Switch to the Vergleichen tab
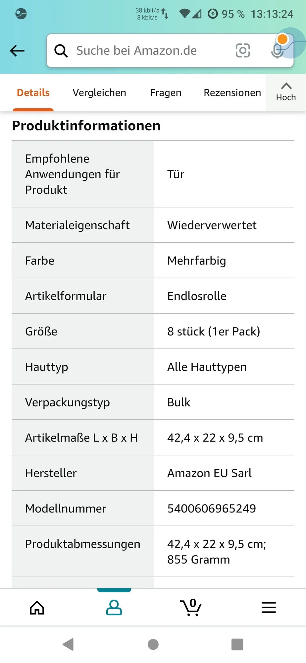Screen dimensions: 306x663 pyautogui.click(x=99, y=92)
